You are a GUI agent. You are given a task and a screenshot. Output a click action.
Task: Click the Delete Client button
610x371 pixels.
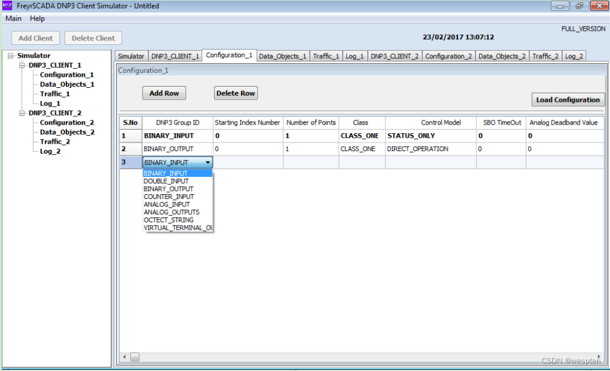point(93,38)
